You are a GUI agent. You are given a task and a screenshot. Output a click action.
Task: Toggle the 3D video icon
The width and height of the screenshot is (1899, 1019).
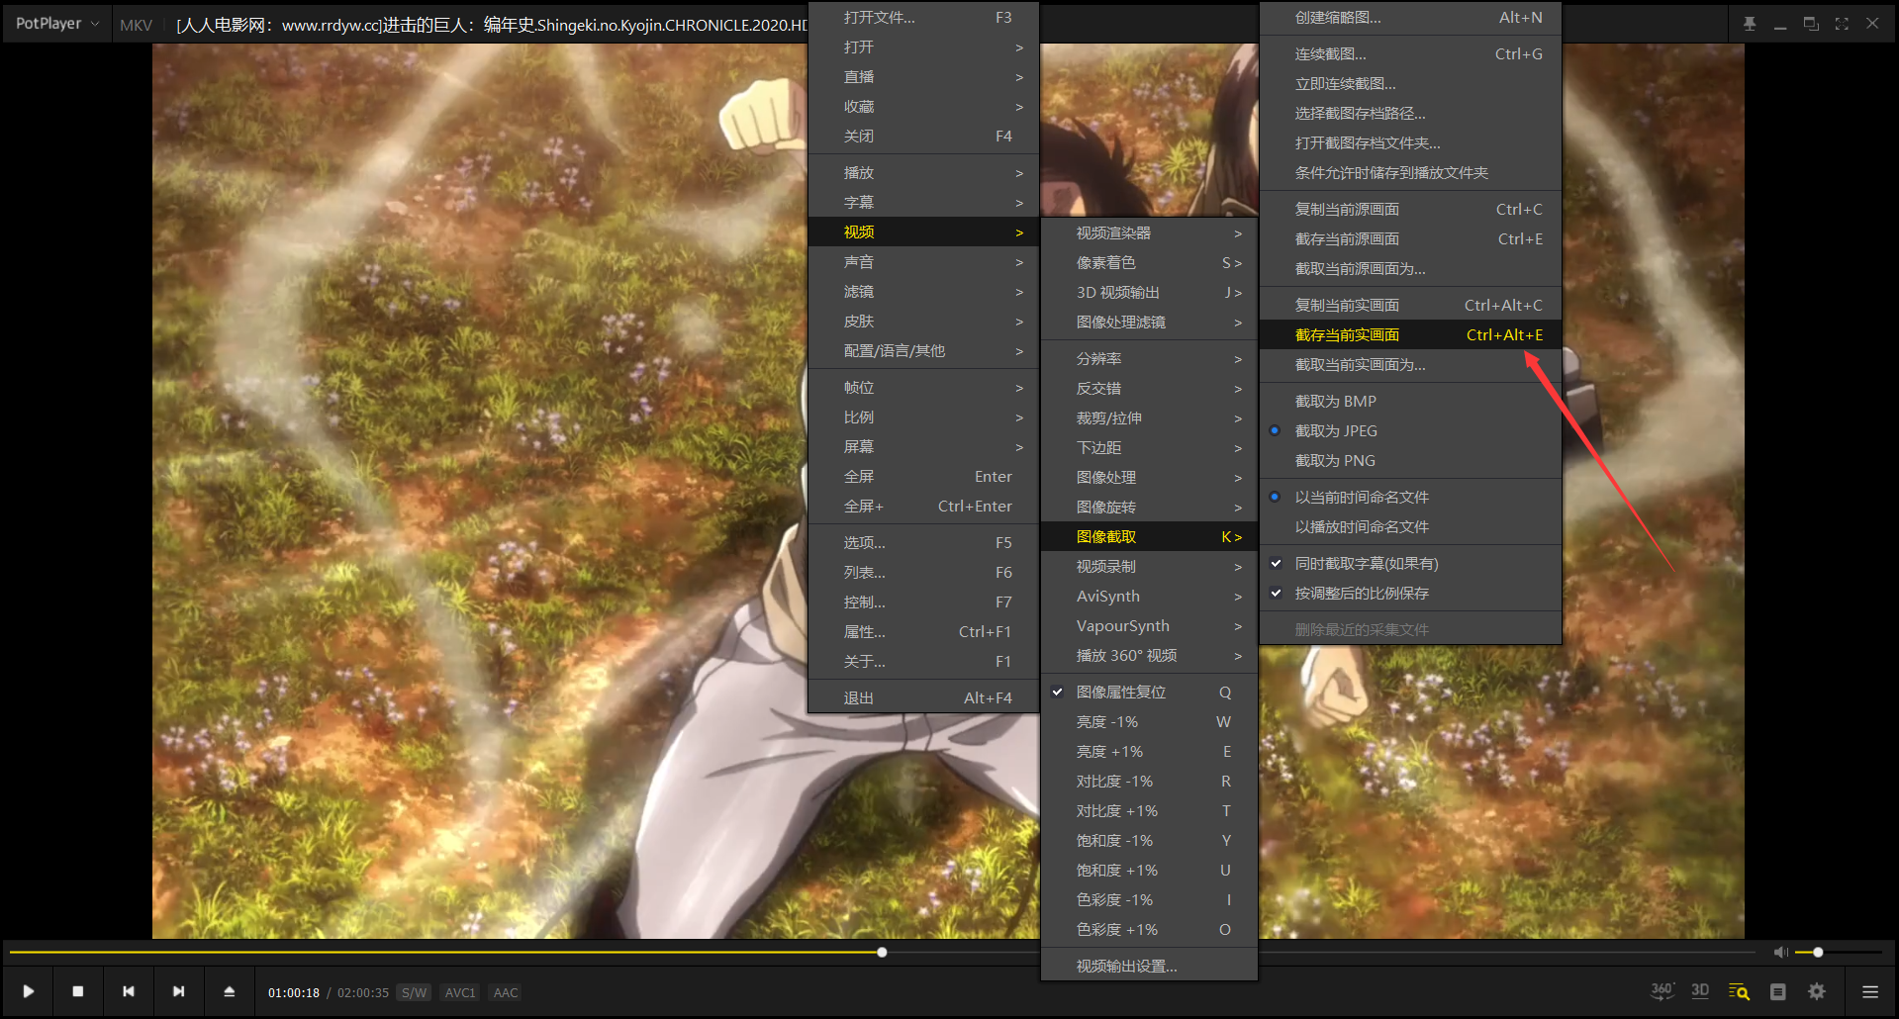pos(1700,991)
